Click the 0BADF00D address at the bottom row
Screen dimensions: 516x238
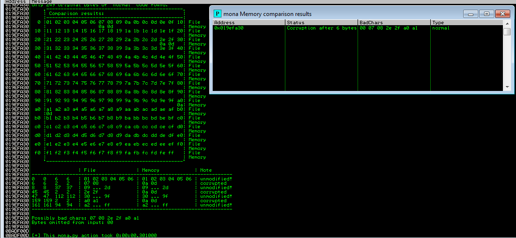(17, 236)
